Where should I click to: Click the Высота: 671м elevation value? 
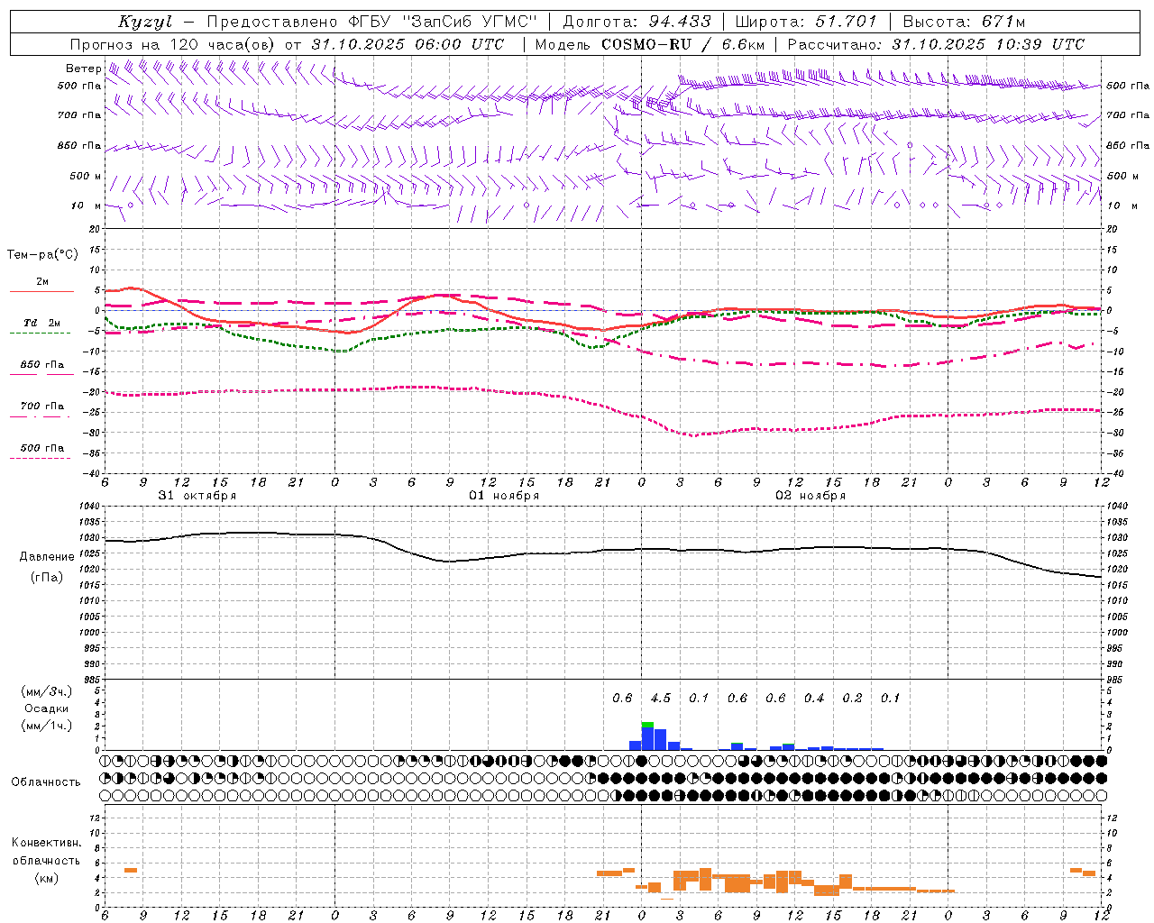pos(964,22)
